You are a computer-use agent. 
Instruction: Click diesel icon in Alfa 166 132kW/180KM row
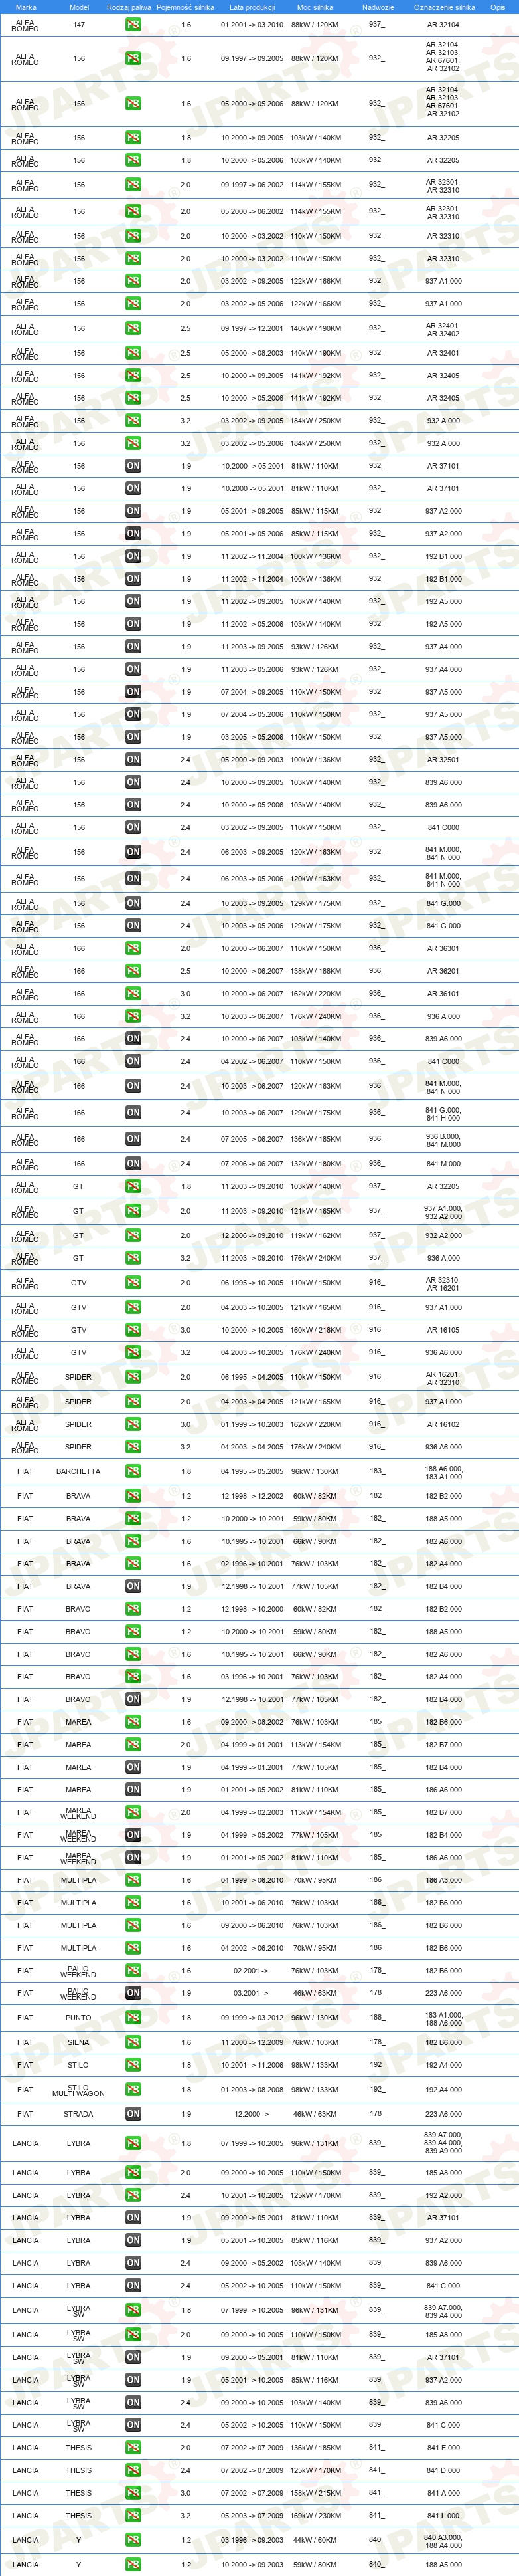133,1164
